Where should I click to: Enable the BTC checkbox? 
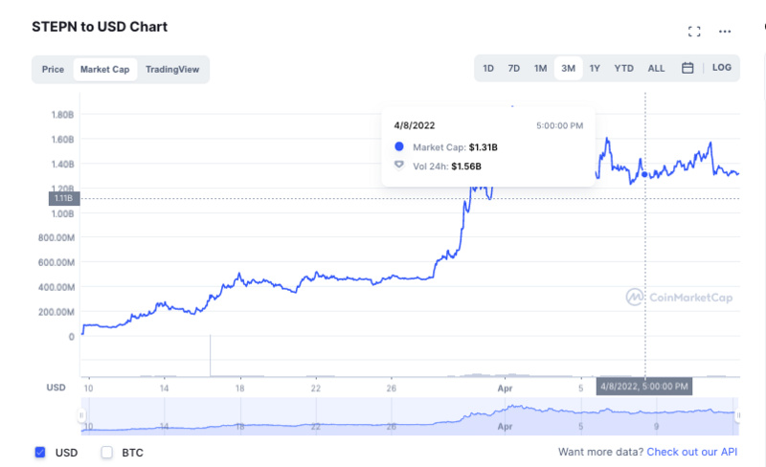107,452
